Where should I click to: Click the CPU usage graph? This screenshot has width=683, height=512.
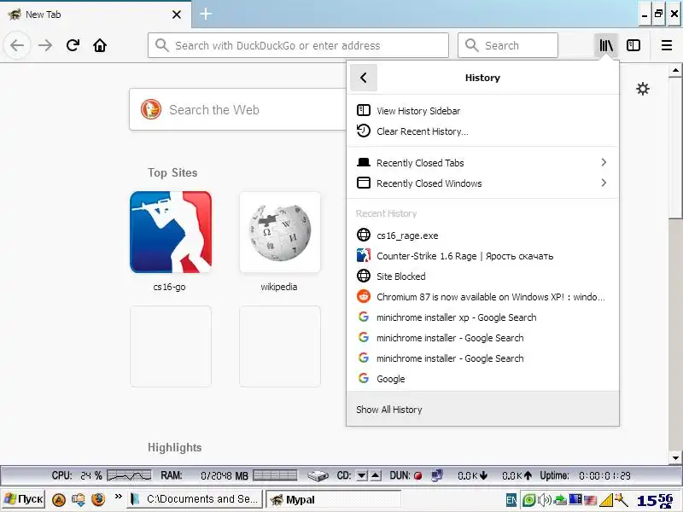pos(129,475)
